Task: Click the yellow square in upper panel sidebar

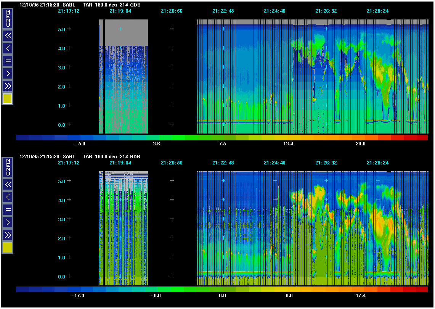Action: 8,99
